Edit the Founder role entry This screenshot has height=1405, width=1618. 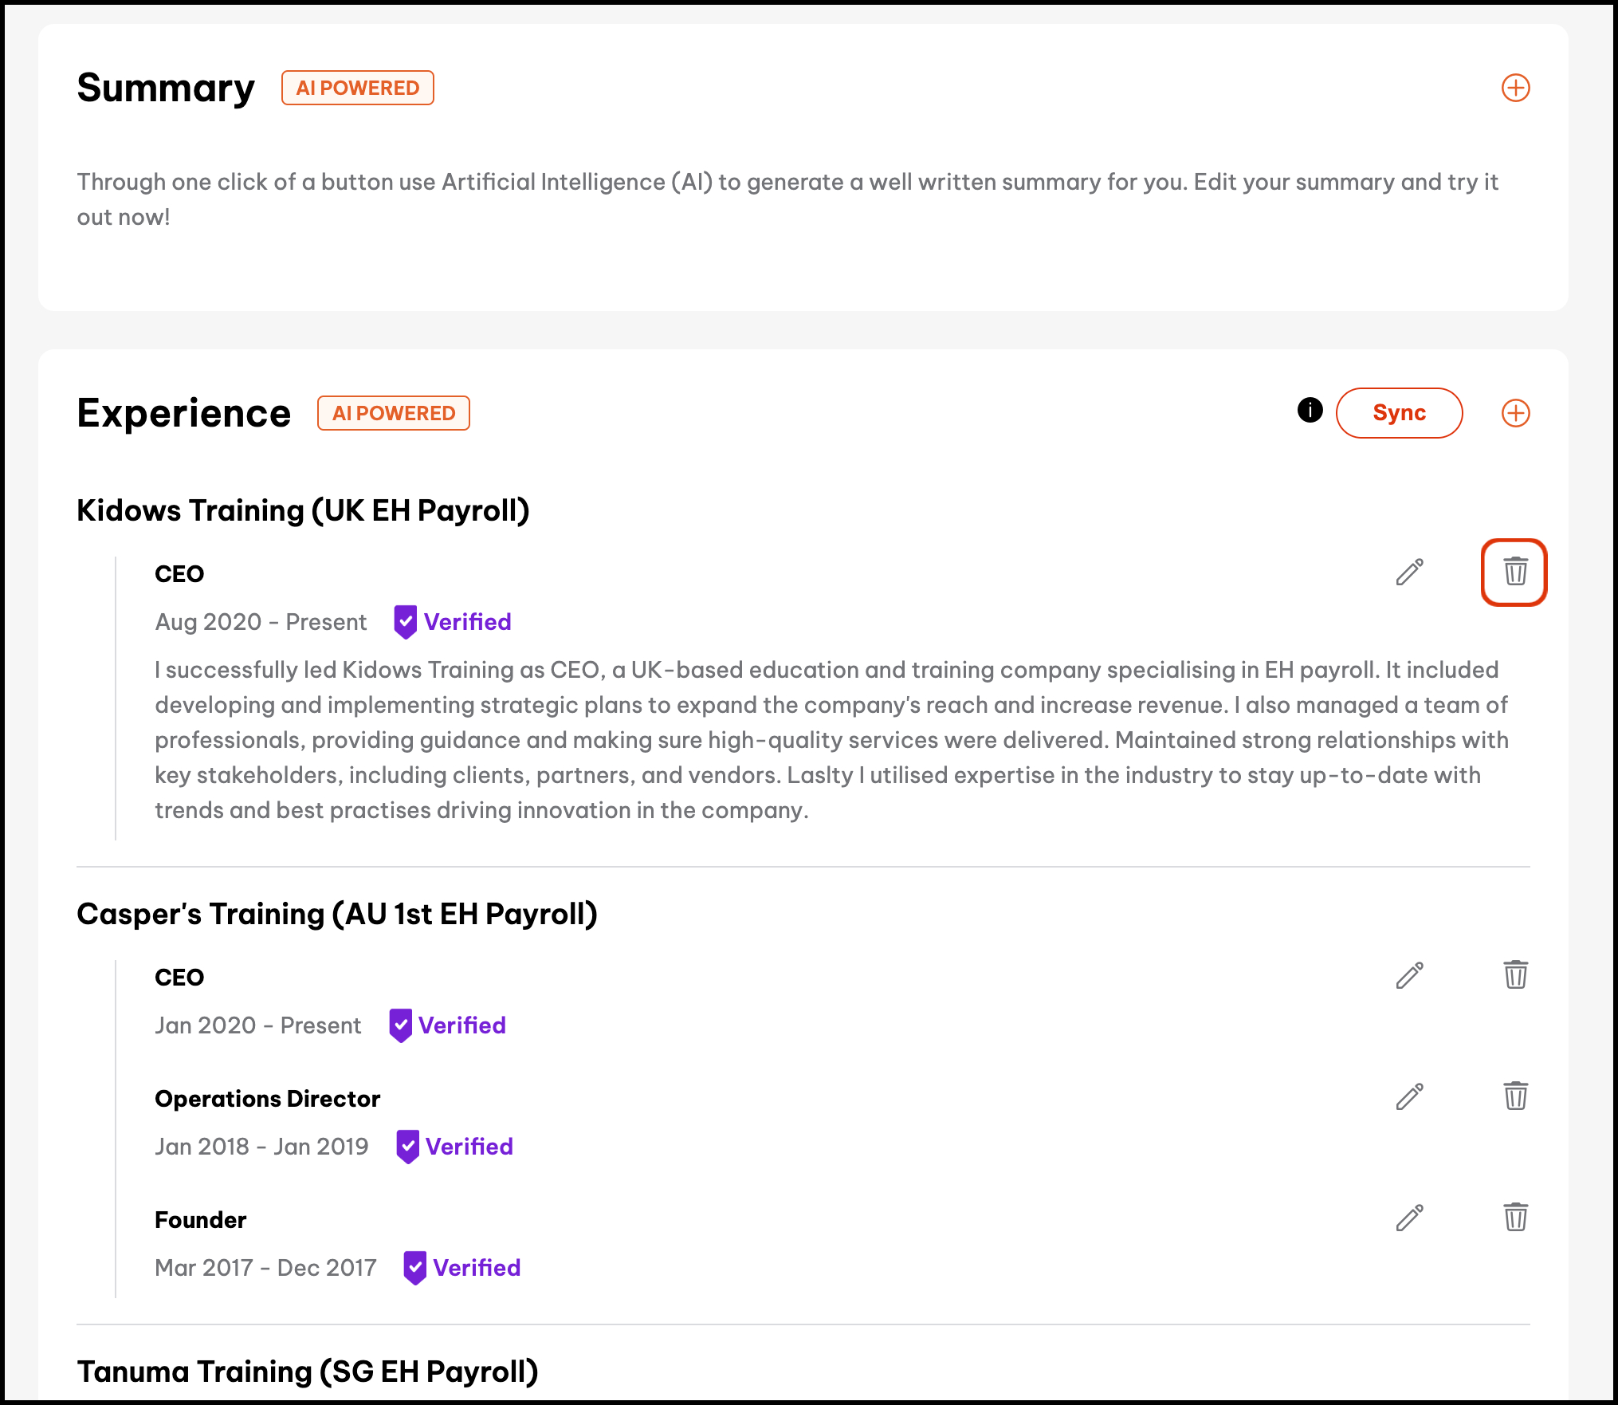pyautogui.click(x=1409, y=1218)
